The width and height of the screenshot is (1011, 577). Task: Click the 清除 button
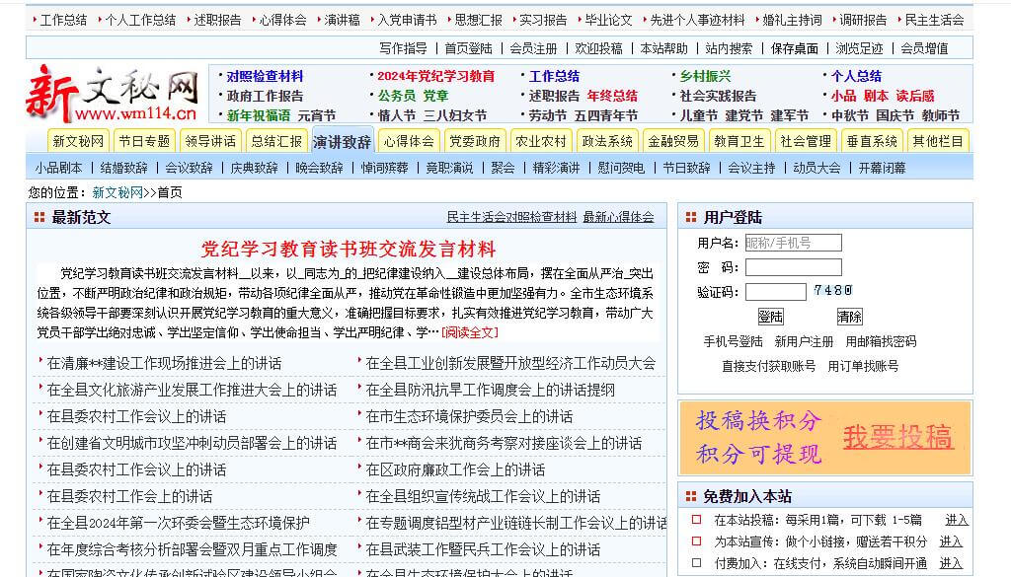tap(849, 317)
